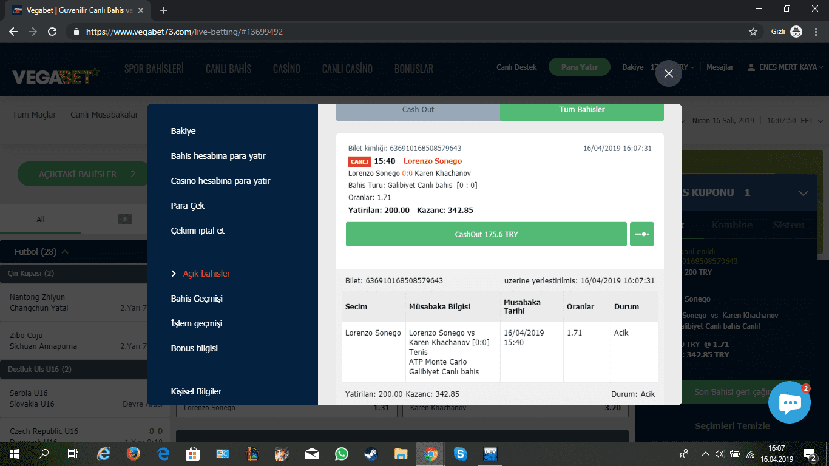
Task: Click Seçimleri Temizle
Action: (x=733, y=425)
